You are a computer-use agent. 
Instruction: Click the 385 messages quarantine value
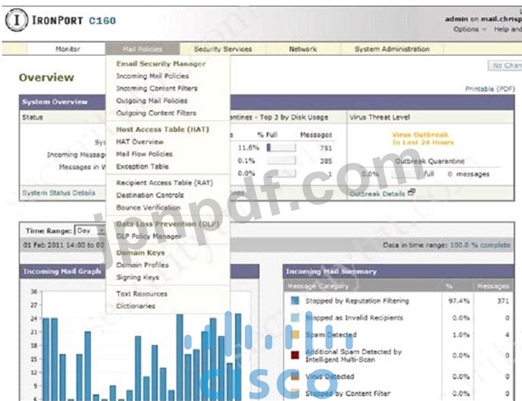tap(326, 161)
